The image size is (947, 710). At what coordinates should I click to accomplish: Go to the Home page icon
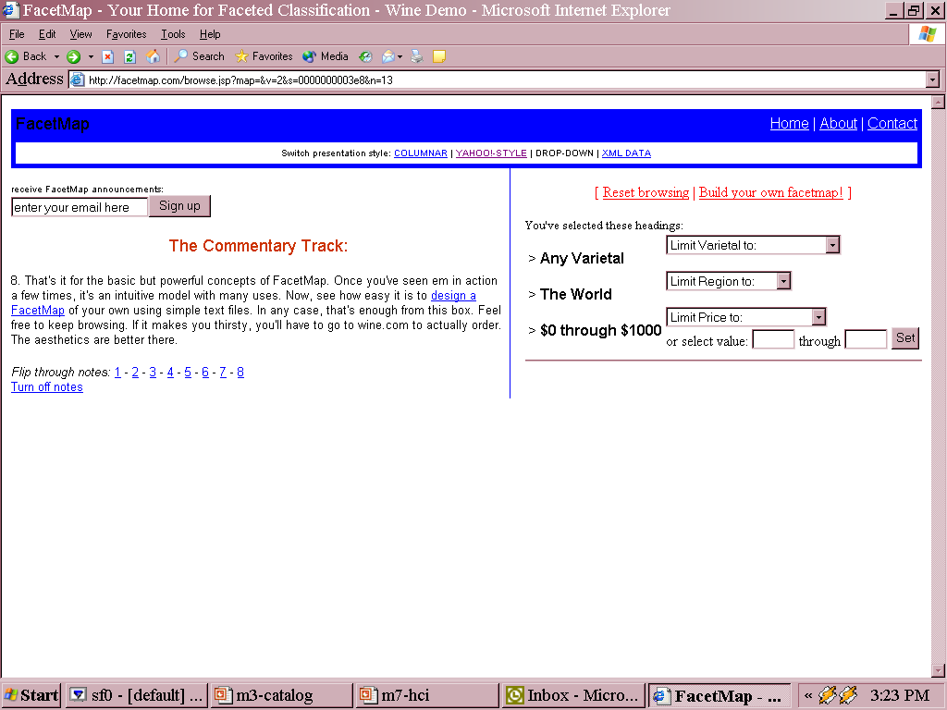(x=153, y=56)
